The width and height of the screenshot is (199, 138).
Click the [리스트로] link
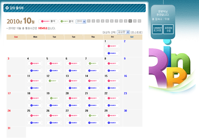[x=137, y=32]
